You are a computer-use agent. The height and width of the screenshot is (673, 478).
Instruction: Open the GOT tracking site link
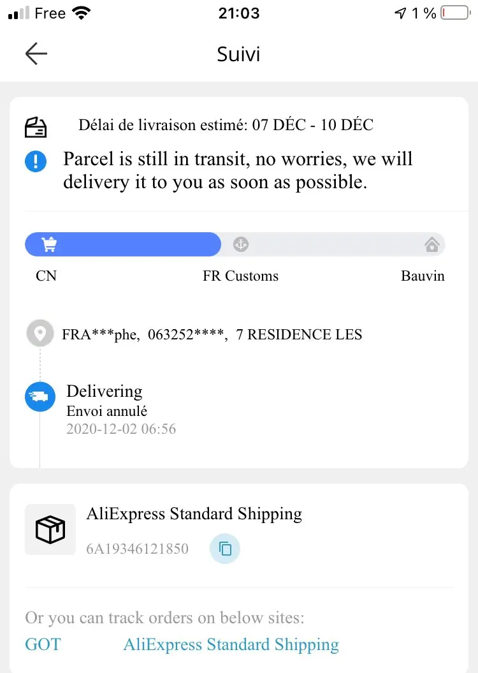pos(43,644)
